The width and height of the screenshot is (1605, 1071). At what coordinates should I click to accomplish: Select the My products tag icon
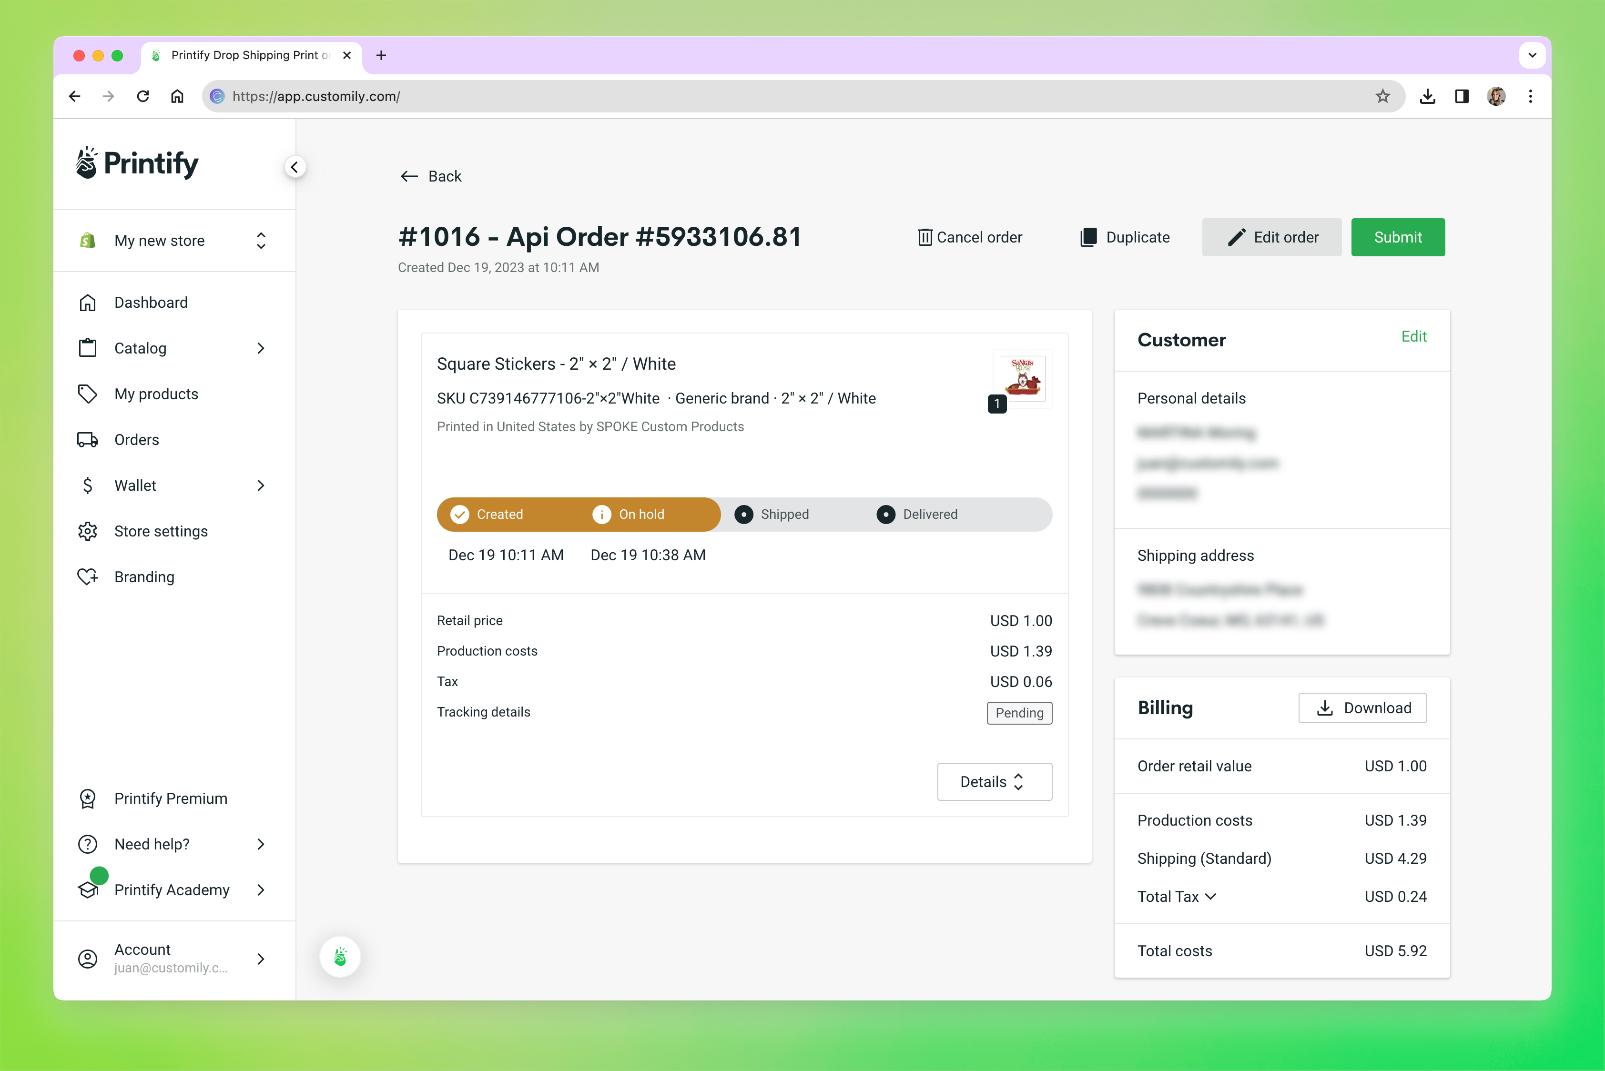click(88, 394)
